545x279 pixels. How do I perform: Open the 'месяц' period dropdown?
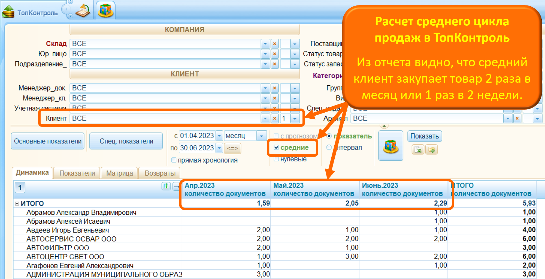[261, 136]
